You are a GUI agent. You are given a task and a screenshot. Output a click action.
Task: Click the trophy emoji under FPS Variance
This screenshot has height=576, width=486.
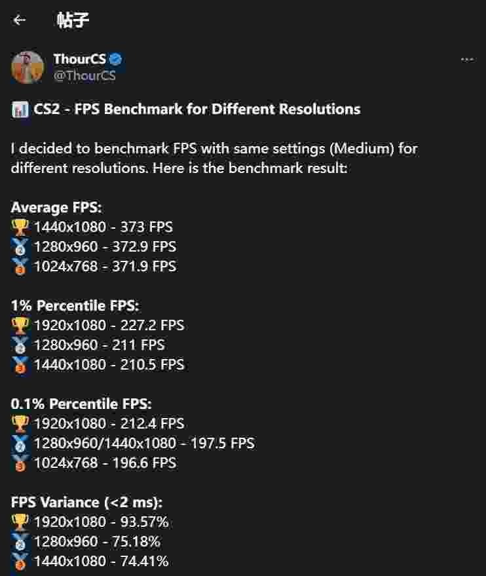pos(19,522)
